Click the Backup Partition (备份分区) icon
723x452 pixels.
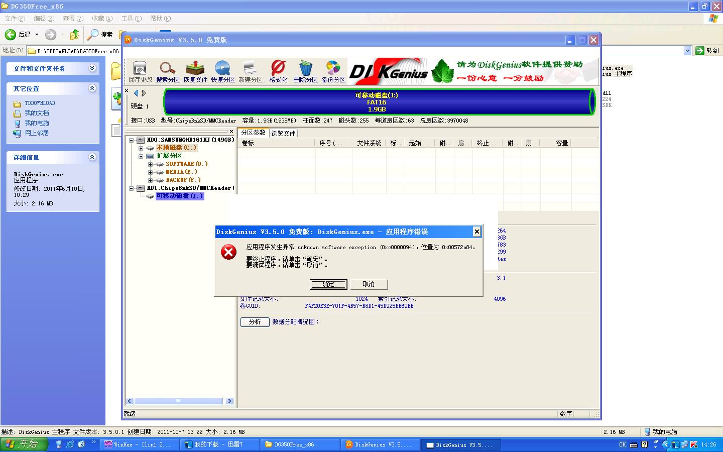[333, 71]
